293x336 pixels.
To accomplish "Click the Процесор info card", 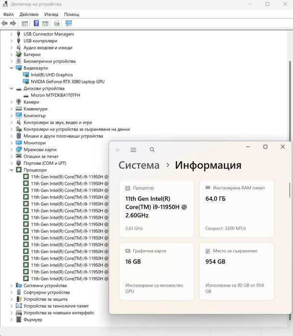I will click(157, 208).
